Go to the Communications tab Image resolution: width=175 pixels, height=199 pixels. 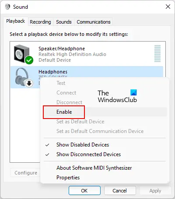pos(94,22)
